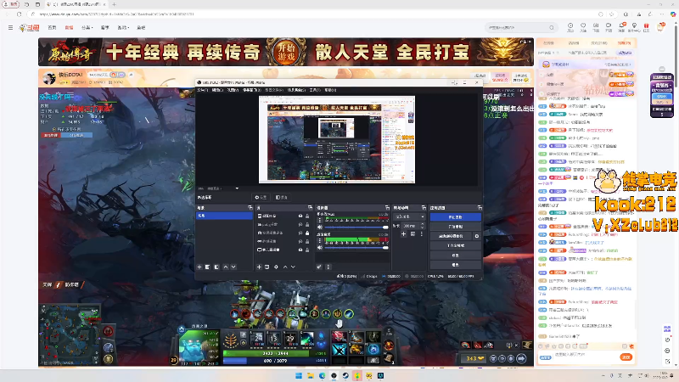Reload the page in the browser
Screen dimensions: 679x382
tap(19, 14)
